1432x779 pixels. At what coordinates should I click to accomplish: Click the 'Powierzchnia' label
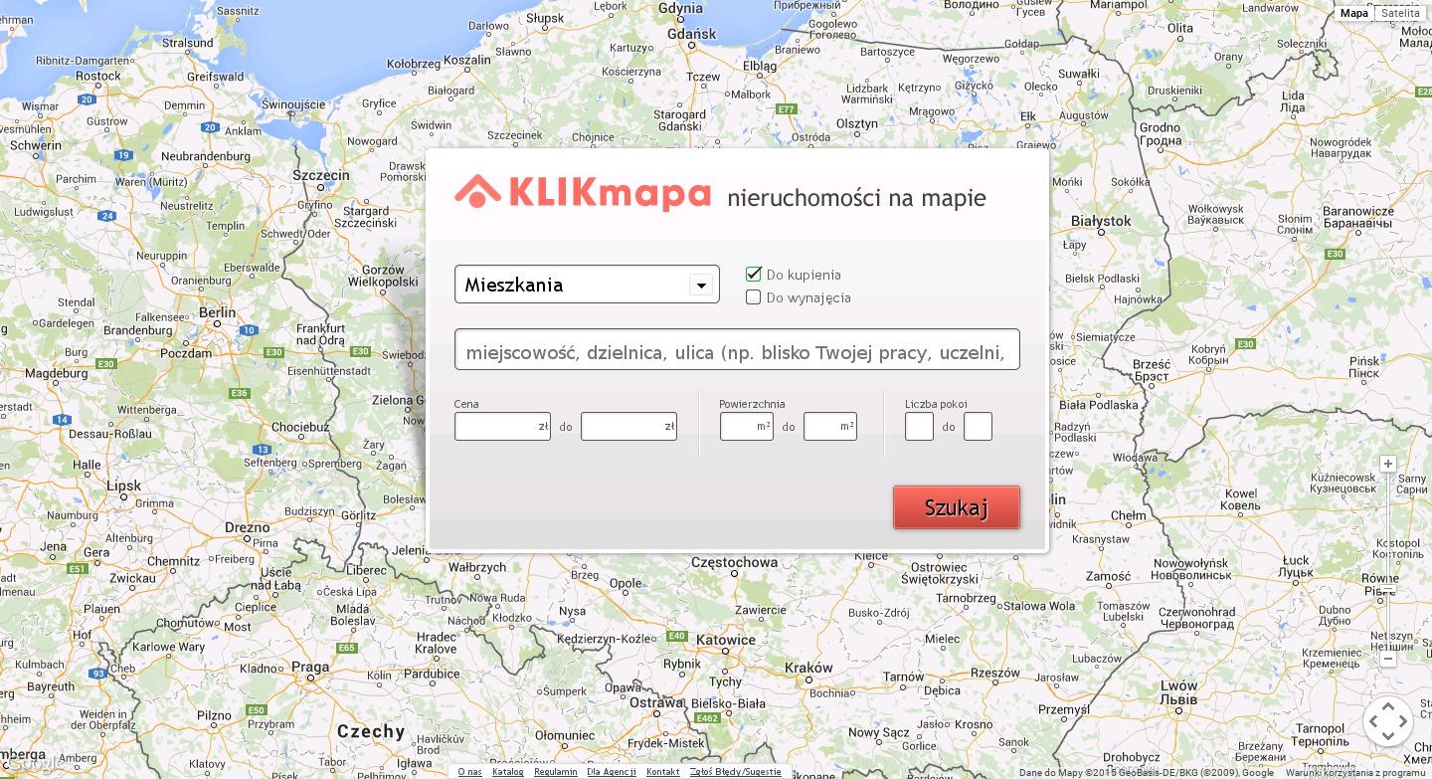pyautogui.click(x=752, y=404)
